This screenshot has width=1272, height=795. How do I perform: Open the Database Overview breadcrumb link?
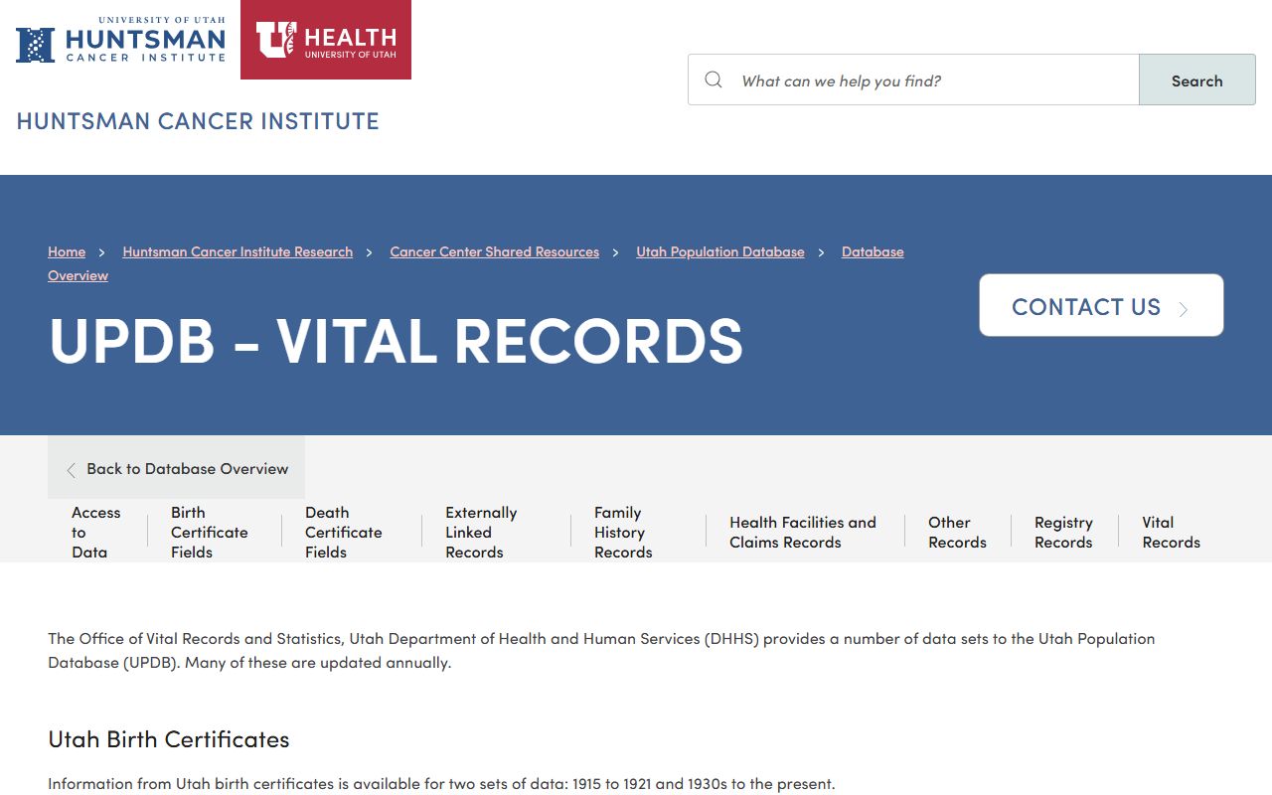873,251
